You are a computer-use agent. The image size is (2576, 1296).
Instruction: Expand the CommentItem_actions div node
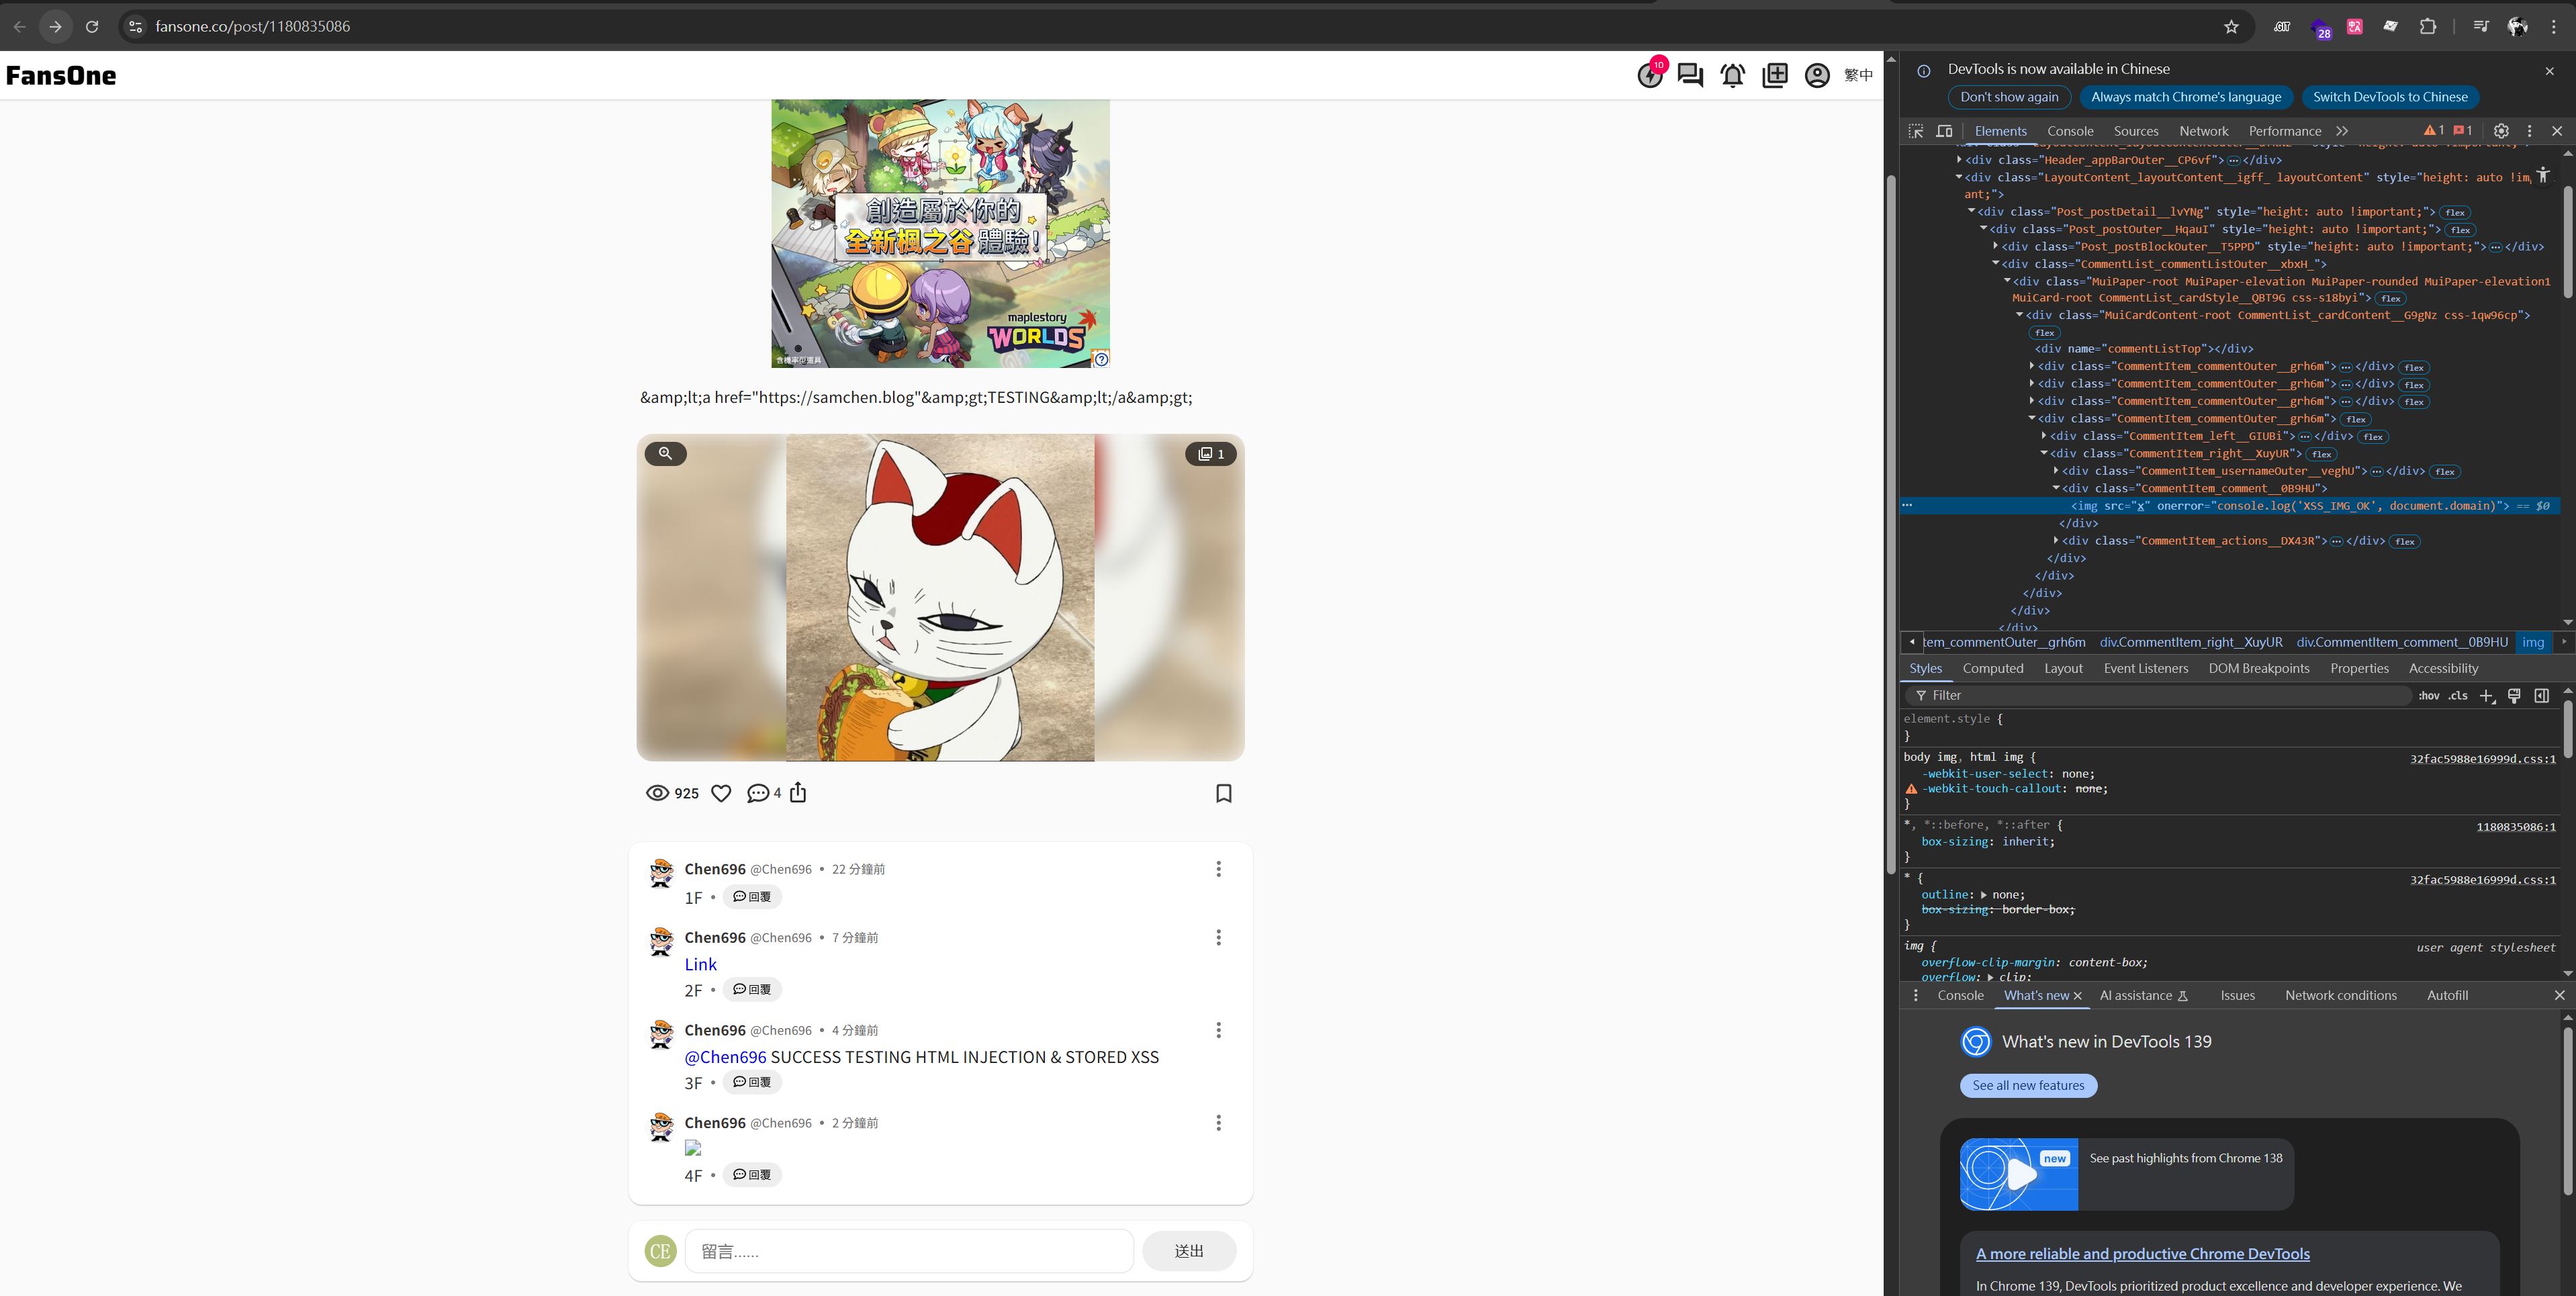(2055, 541)
